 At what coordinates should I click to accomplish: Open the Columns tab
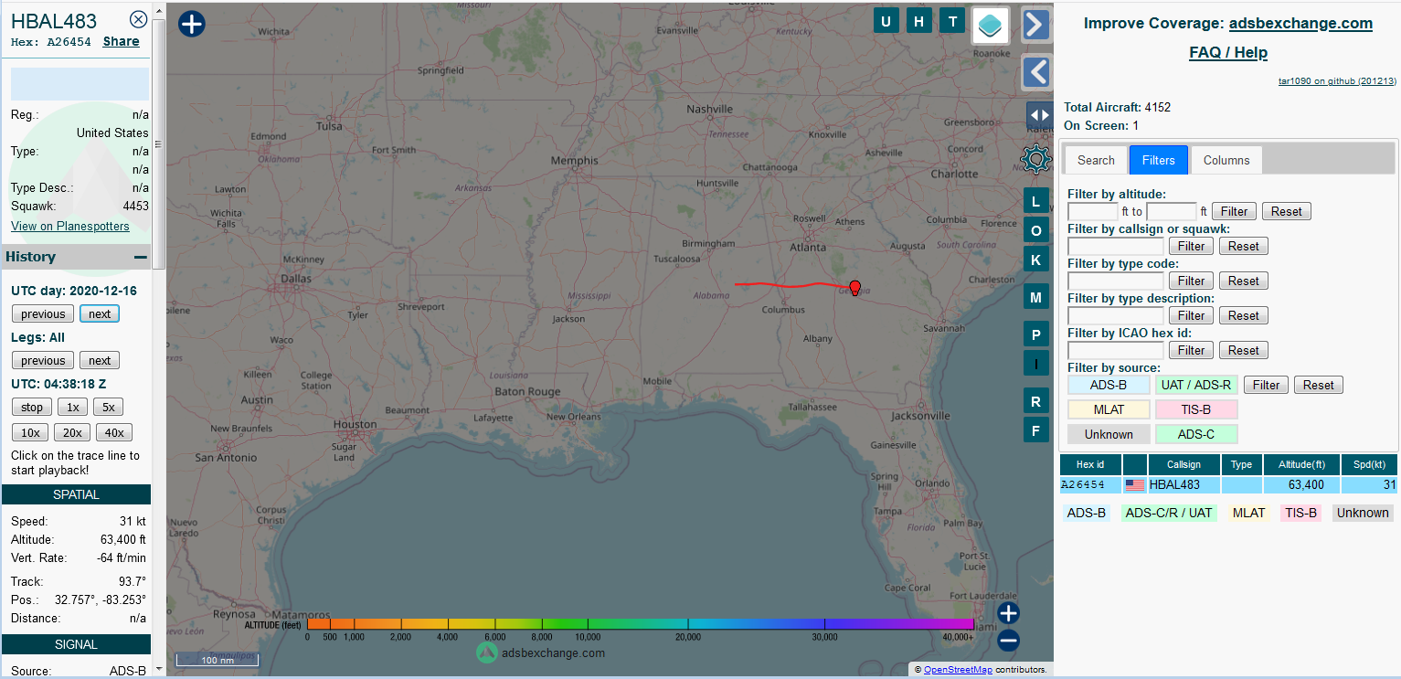pos(1226,160)
